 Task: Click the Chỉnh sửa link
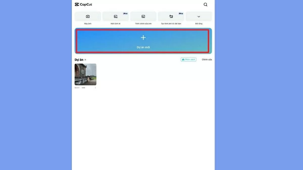pyautogui.click(x=207, y=60)
